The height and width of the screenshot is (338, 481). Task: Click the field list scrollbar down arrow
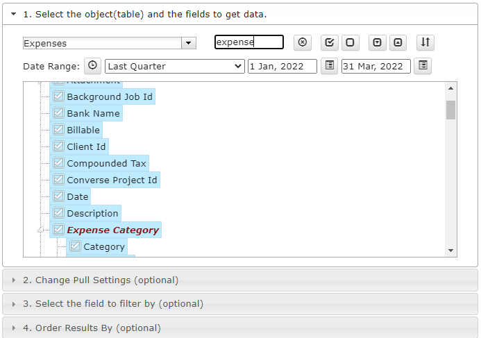point(450,251)
